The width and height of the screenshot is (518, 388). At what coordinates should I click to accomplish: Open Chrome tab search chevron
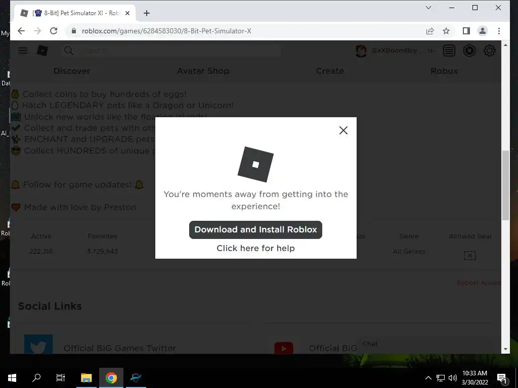click(428, 8)
